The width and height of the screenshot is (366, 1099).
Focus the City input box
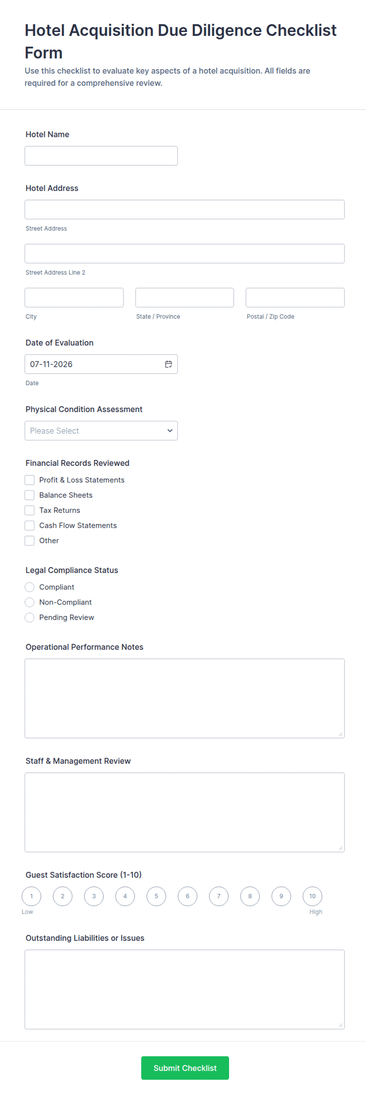pos(74,297)
